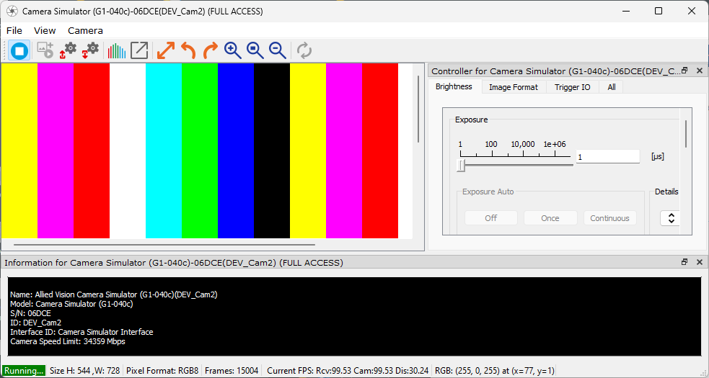Click the Details up/down stepper

670,218
